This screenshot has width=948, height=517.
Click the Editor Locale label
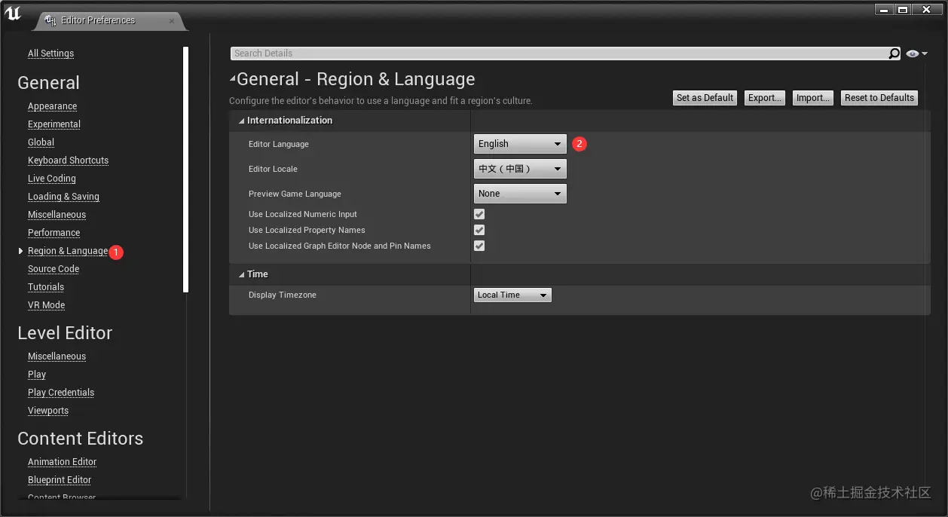point(273,169)
